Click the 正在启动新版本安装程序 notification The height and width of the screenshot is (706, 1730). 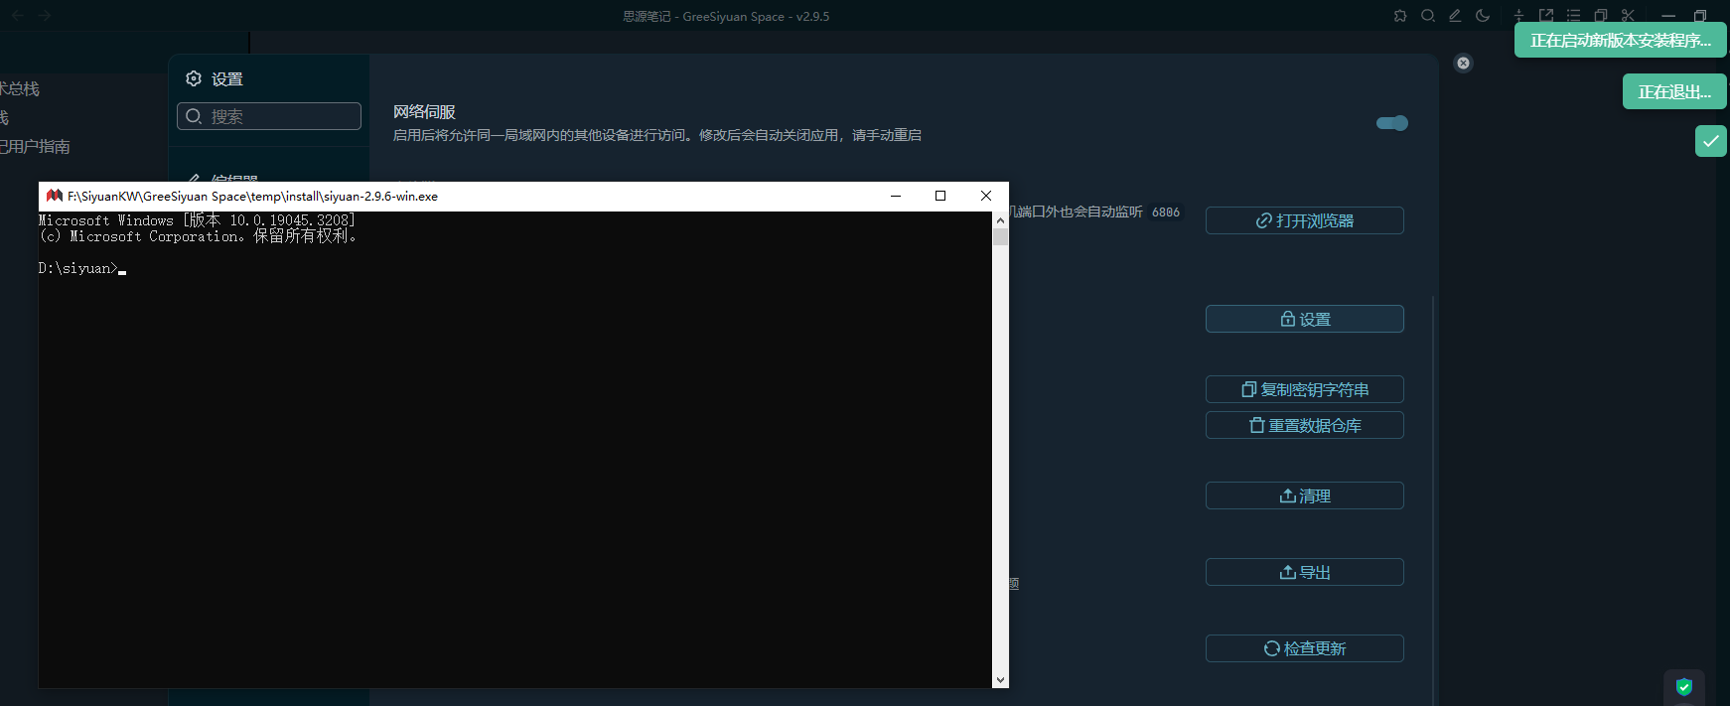(x=1620, y=40)
